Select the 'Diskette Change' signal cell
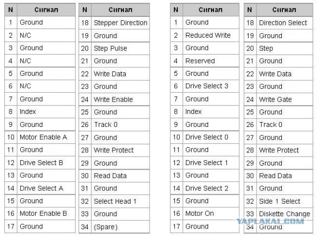 (284, 214)
